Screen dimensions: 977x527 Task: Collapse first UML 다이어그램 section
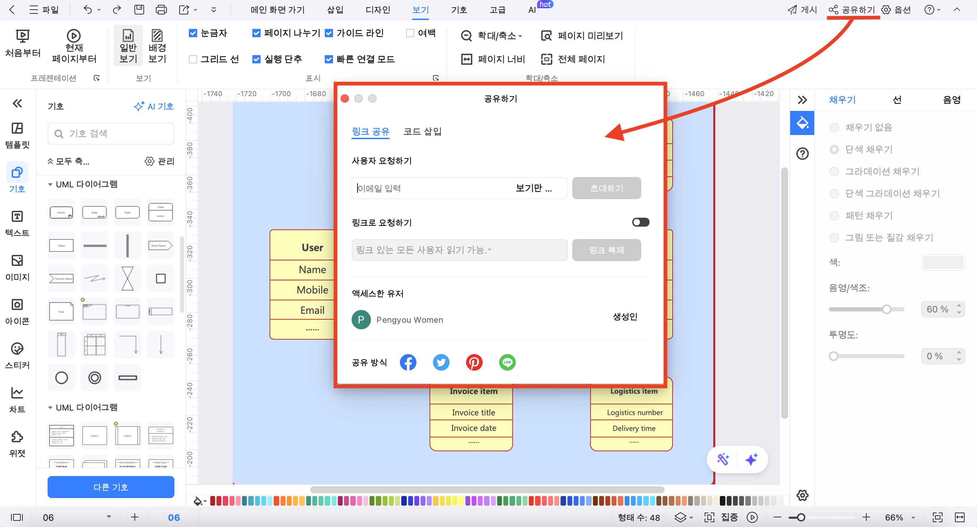click(x=50, y=185)
